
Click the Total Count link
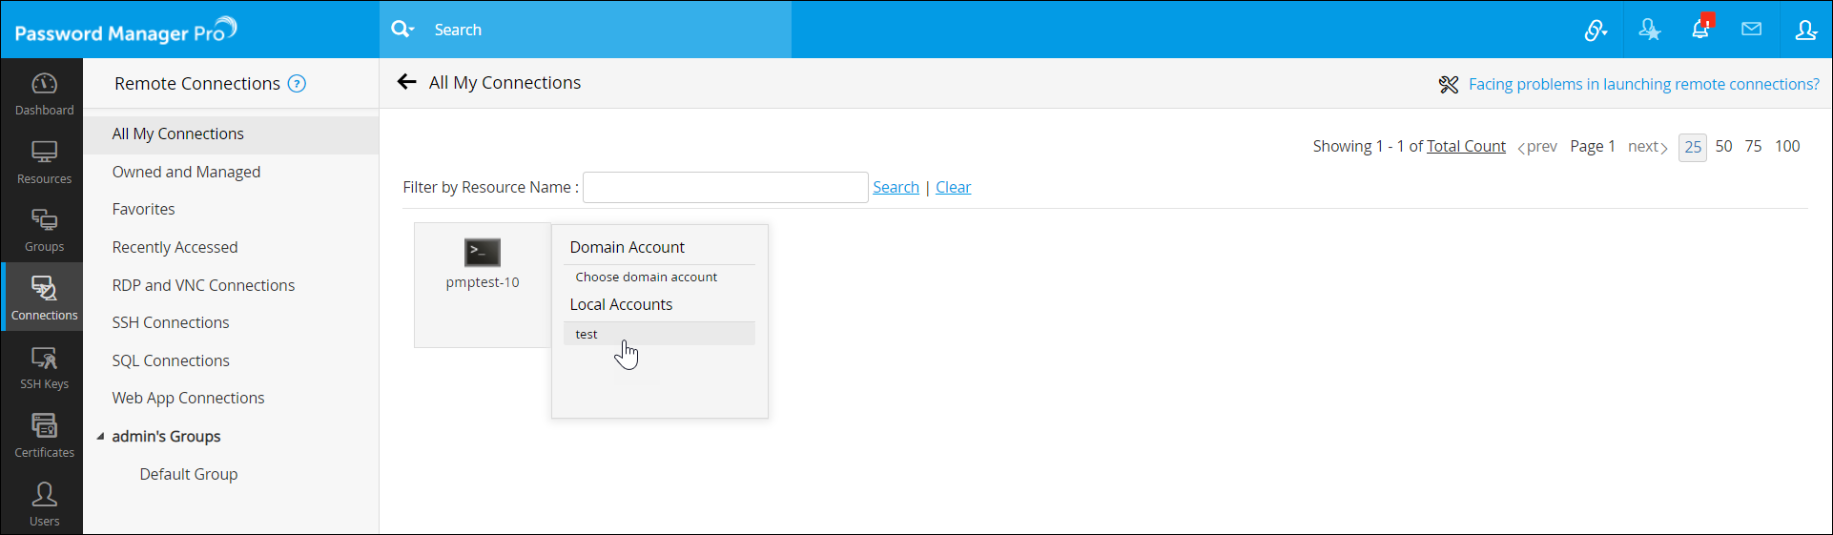coord(1466,146)
